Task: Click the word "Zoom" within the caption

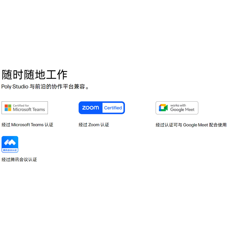Action: point(94,125)
